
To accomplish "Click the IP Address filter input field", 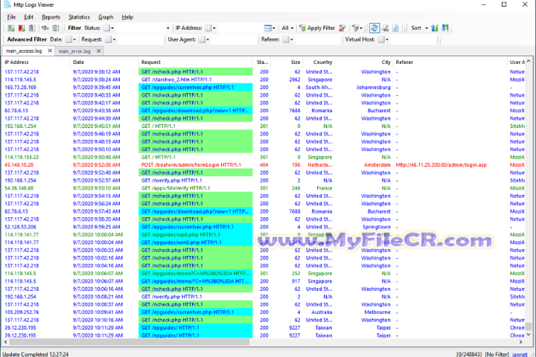I will 240,28.
